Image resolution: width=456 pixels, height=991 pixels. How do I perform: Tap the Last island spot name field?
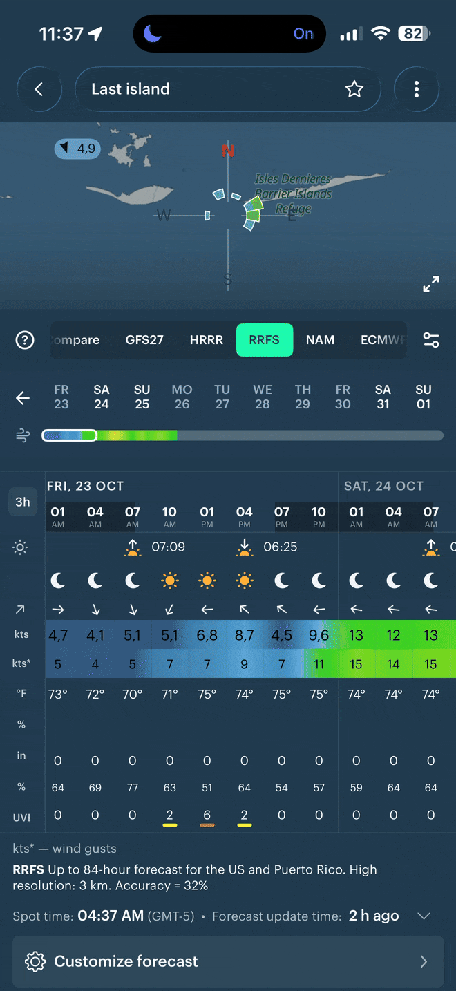[x=227, y=89]
